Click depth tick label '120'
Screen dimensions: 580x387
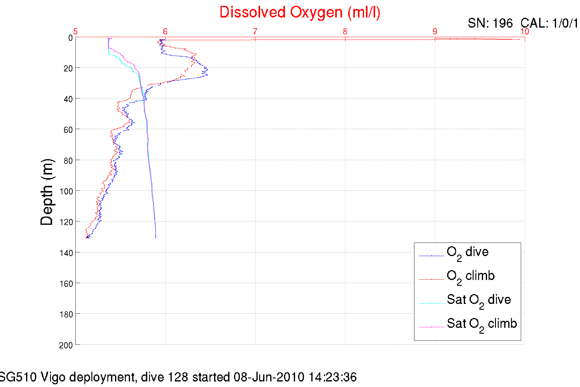(66, 222)
